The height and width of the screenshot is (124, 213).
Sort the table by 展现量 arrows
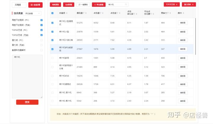click(86, 13)
